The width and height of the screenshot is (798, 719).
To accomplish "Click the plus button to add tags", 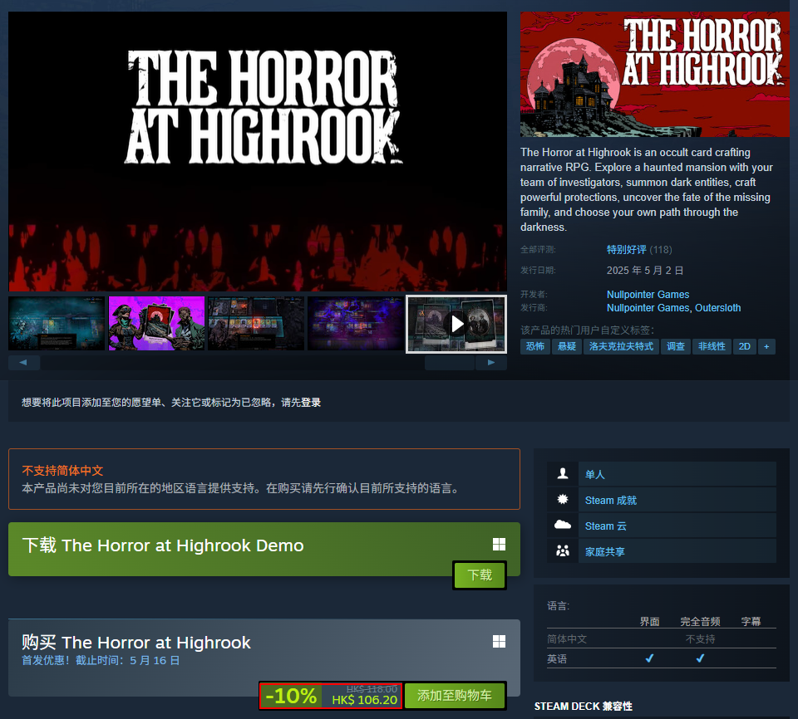I will tap(766, 346).
